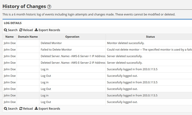The image size is (192, 115).
Task: Click the top Search magnifier icon
Action: tap(5, 30)
